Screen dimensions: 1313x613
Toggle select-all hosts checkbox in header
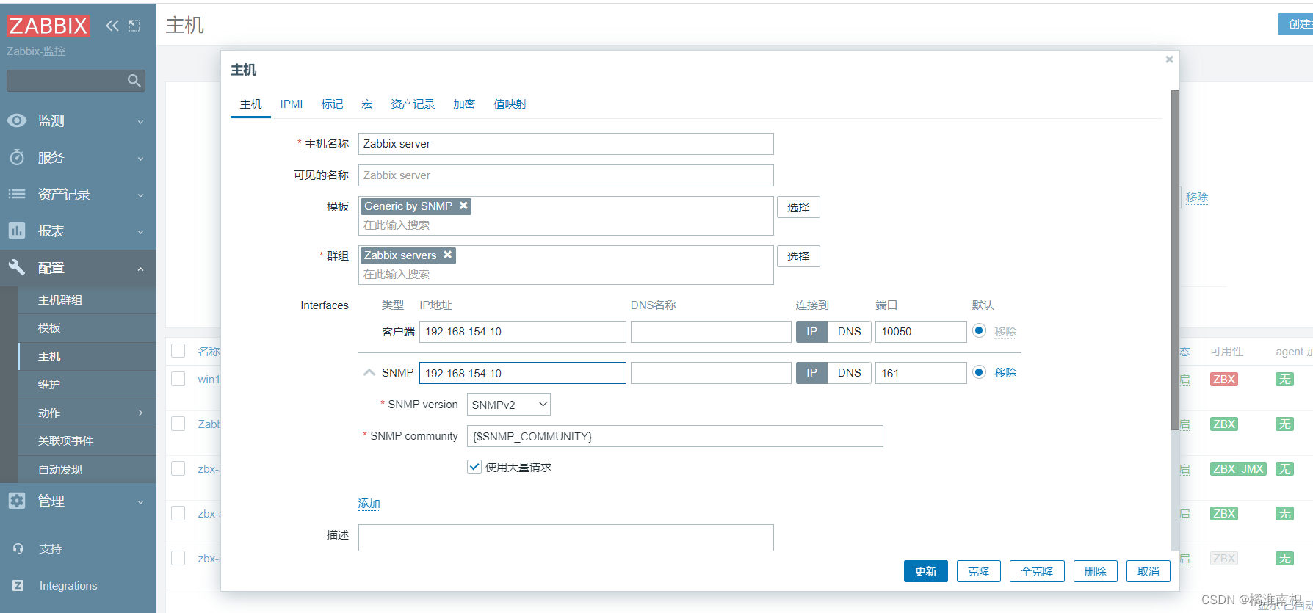(178, 350)
